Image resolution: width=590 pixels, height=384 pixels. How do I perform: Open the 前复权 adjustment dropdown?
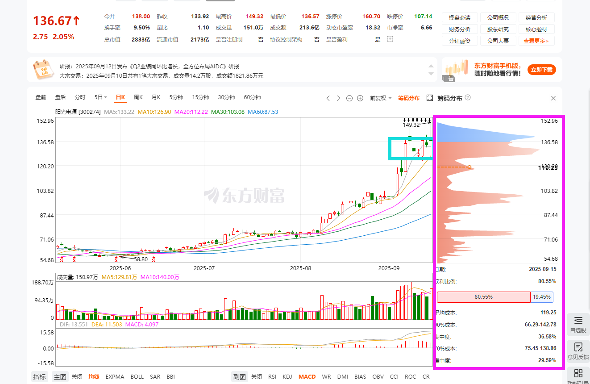[x=381, y=98]
